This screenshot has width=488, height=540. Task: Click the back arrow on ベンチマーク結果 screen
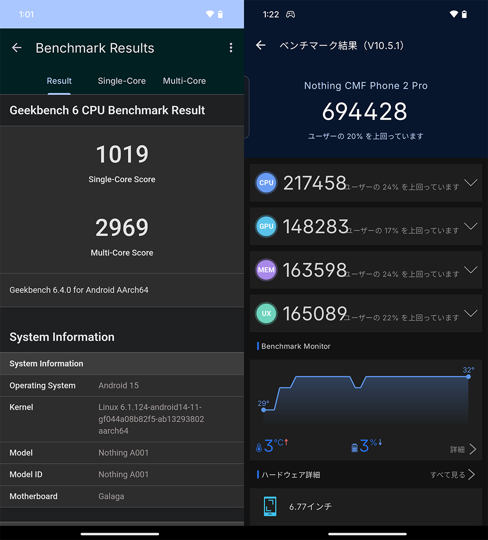click(260, 45)
